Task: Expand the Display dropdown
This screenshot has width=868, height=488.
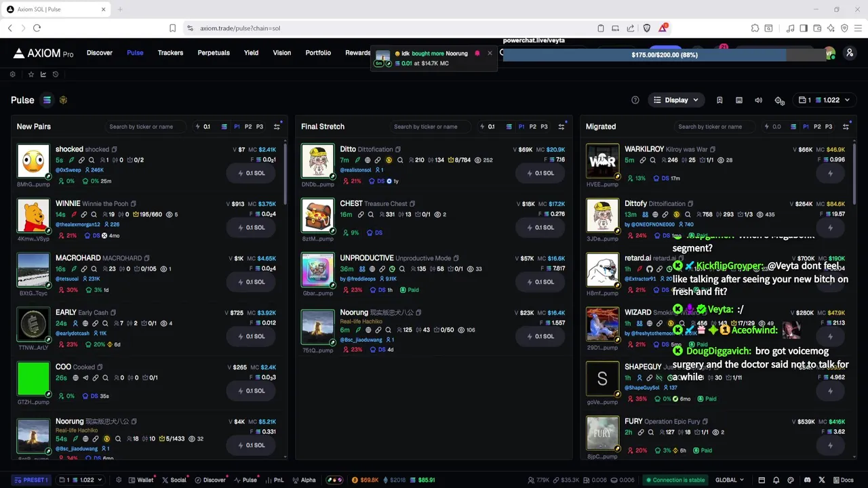Action: (675, 100)
